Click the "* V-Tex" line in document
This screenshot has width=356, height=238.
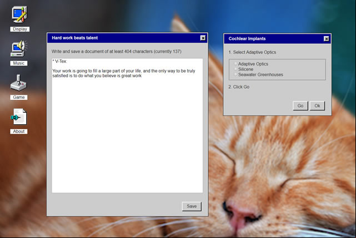click(59, 61)
